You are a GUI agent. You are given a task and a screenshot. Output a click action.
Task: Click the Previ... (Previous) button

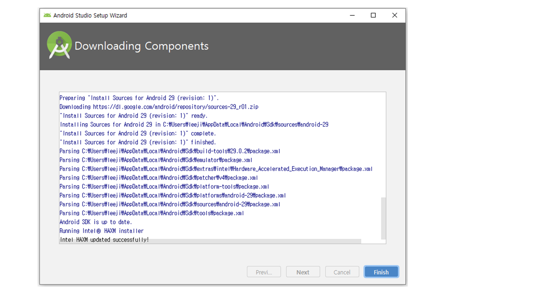pyautogui.click(x=264, y=272)
